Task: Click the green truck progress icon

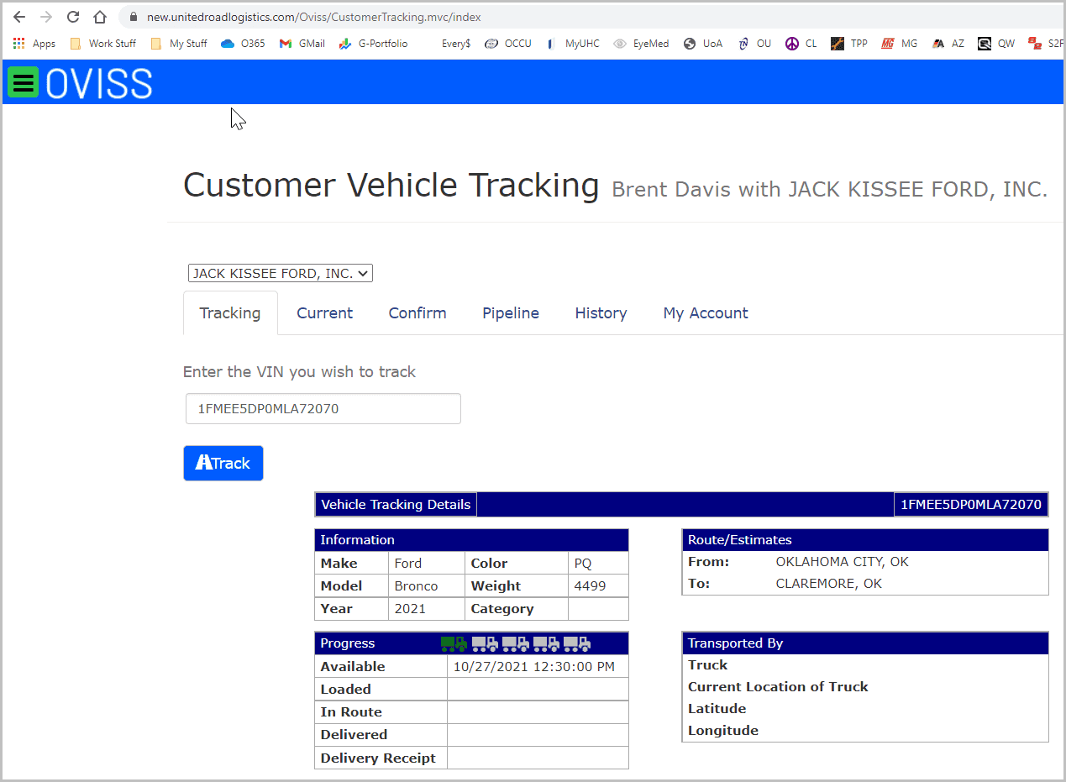Action: [454, 643]
